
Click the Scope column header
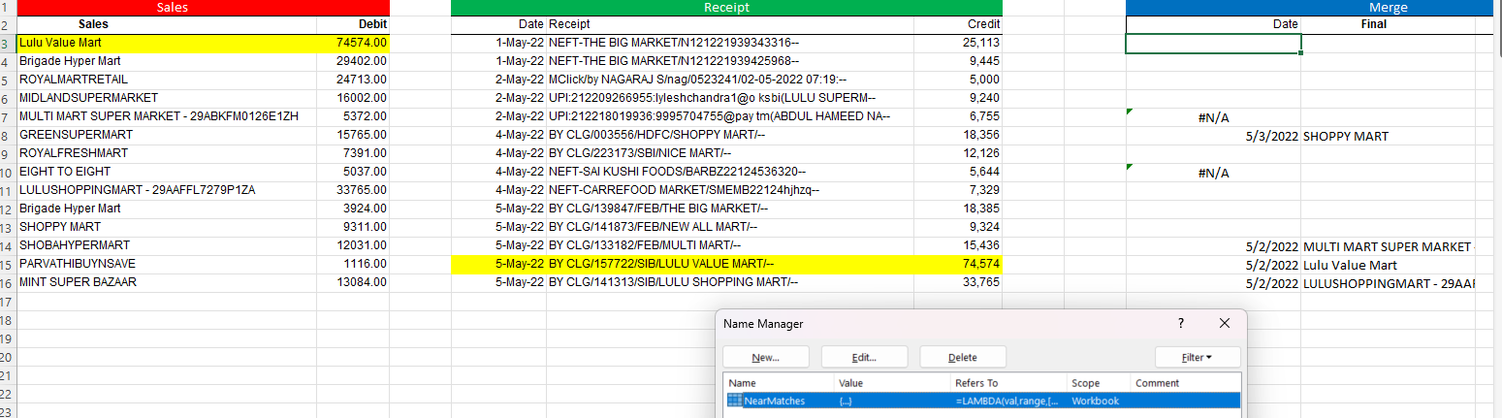click(1100, 383)
